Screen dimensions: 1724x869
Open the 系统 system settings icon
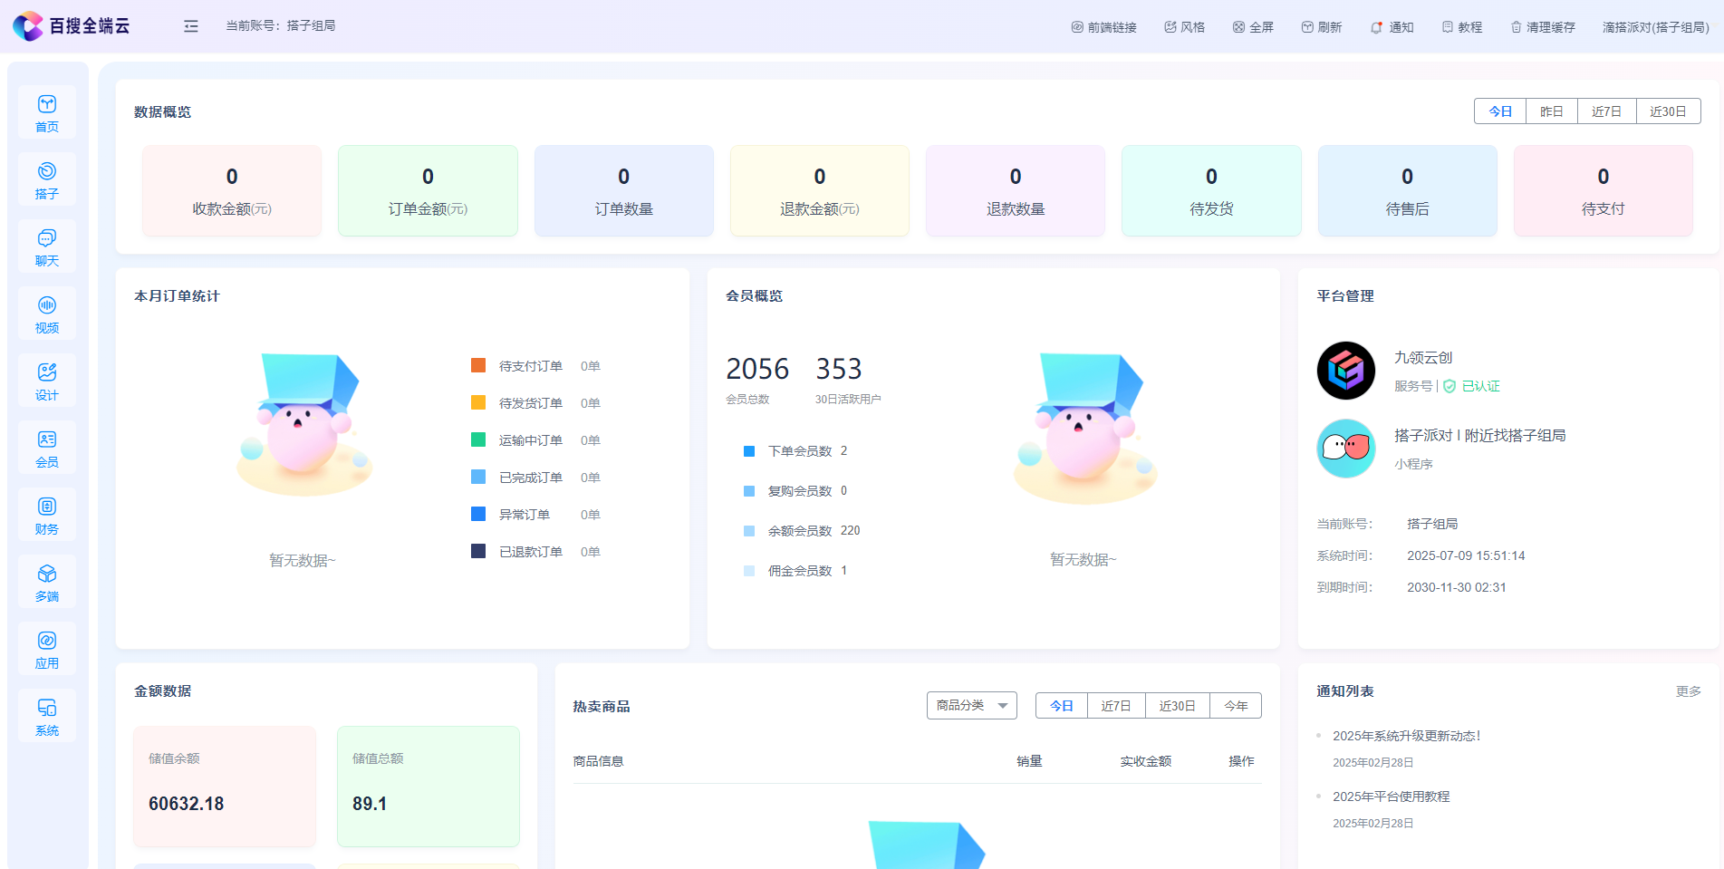47,716
